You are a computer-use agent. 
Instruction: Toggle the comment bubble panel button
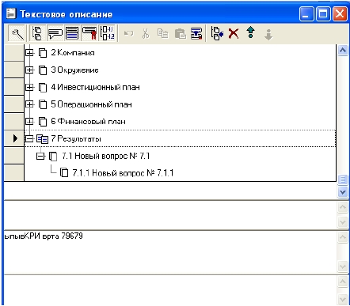coord(55,33)
